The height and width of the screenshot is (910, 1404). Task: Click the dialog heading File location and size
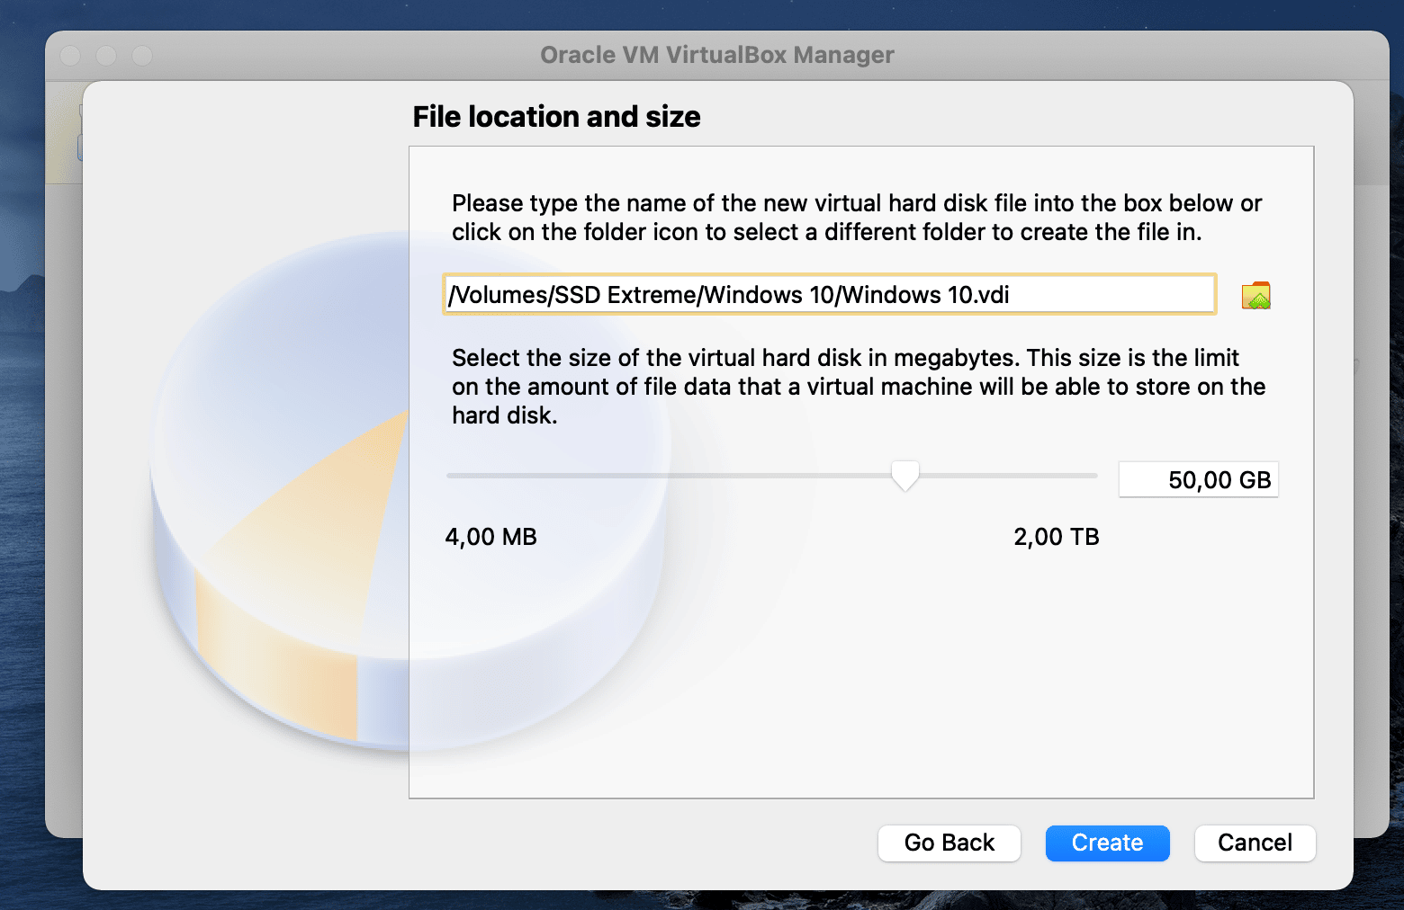click(555, 116)
